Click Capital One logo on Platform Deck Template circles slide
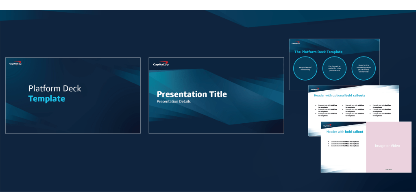416x192 pixels. (295, 42)
